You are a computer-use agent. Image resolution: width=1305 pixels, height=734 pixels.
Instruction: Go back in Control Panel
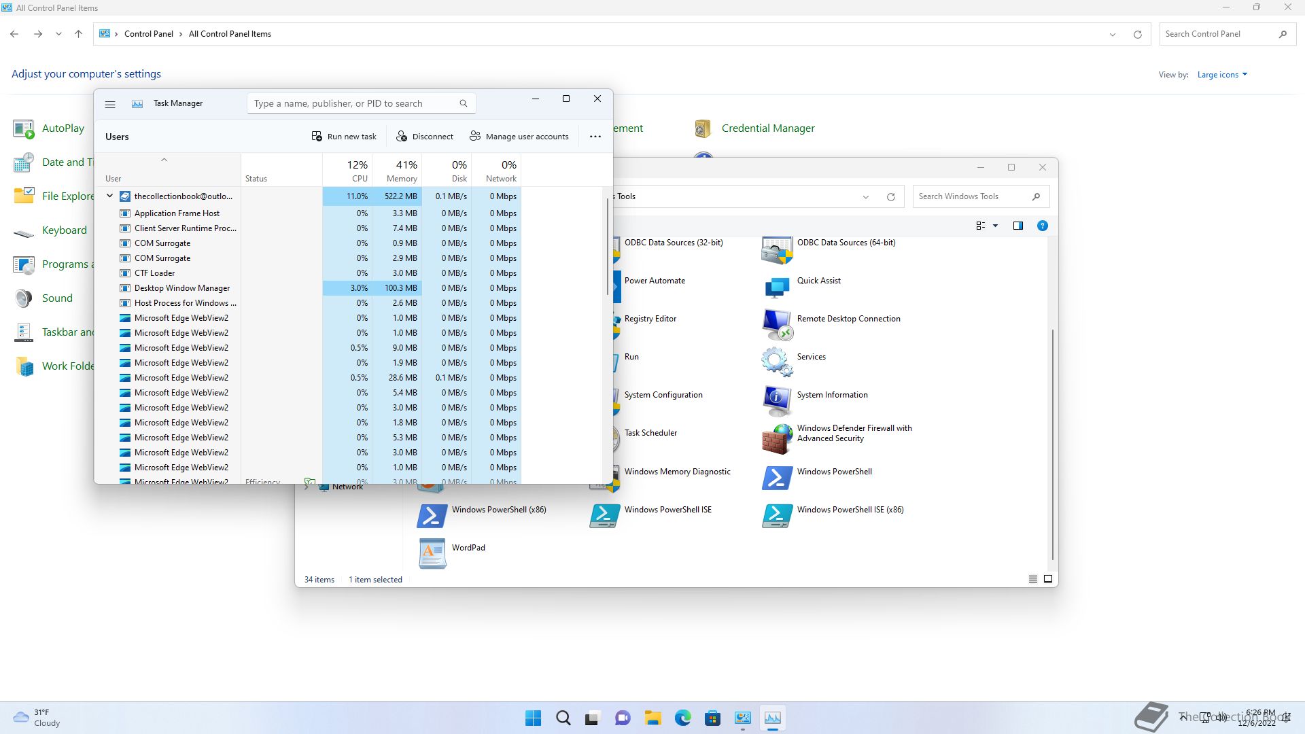click(14, 34)
